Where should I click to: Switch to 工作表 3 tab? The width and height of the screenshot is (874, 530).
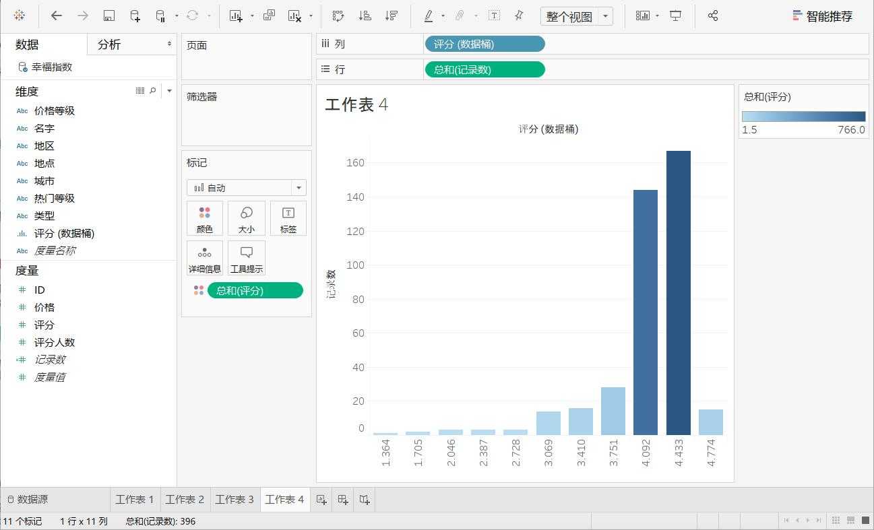(x=235, y=500)
